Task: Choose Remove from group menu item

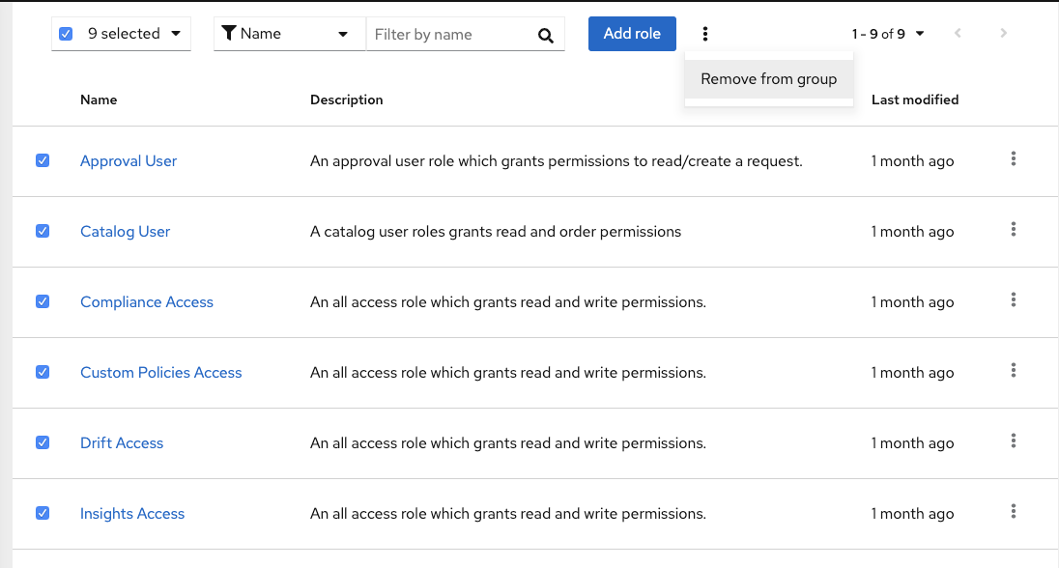Action: tap(768, 79)
